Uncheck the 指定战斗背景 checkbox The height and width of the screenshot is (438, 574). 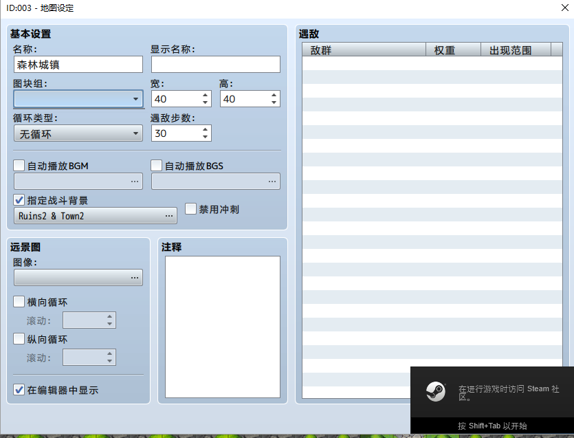(x=19, y=200)
